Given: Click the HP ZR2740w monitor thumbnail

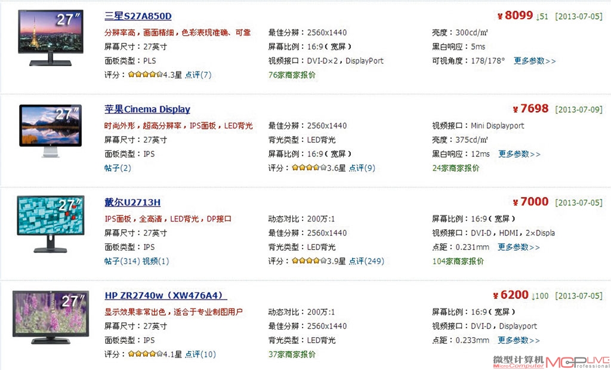Looking at the screenshot, I should click(51, 317).
